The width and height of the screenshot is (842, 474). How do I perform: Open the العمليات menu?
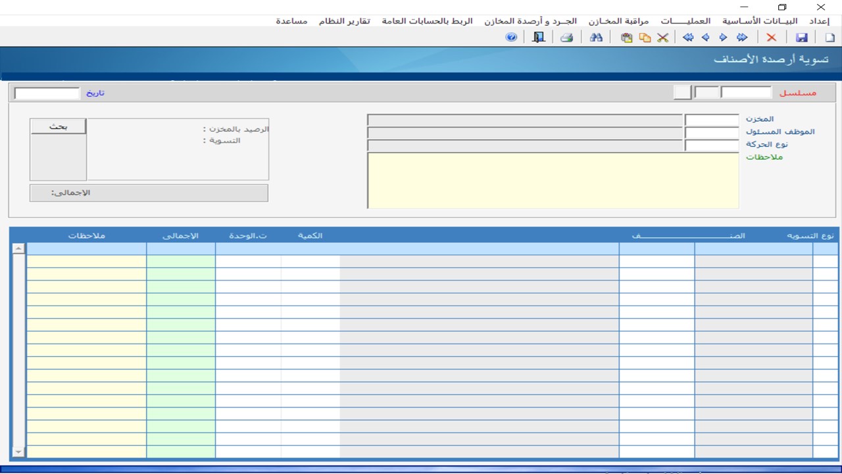(x=685, y=21)
